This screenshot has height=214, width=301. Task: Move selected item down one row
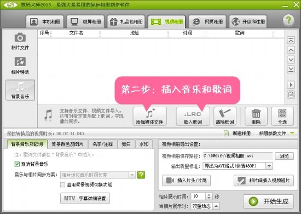[x=291, y=60]
